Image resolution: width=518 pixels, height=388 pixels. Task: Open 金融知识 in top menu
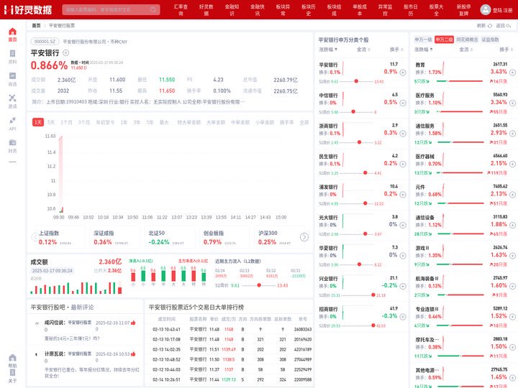[x=232, y=10]
